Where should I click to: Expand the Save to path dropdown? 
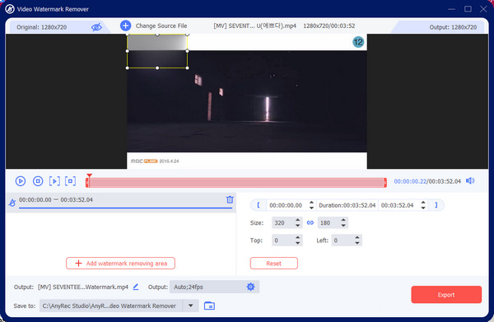click(x=191, y=306)
